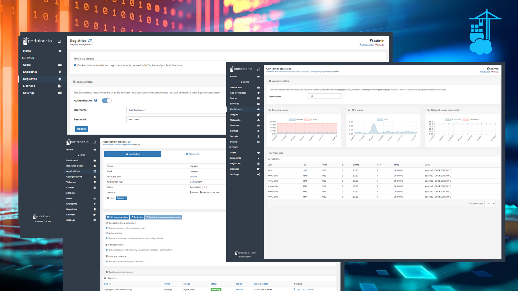The height and width of the screenshot is (291, 518).
Task: Toggle the DockerHub Authentication switch
Action: point(107,101)
